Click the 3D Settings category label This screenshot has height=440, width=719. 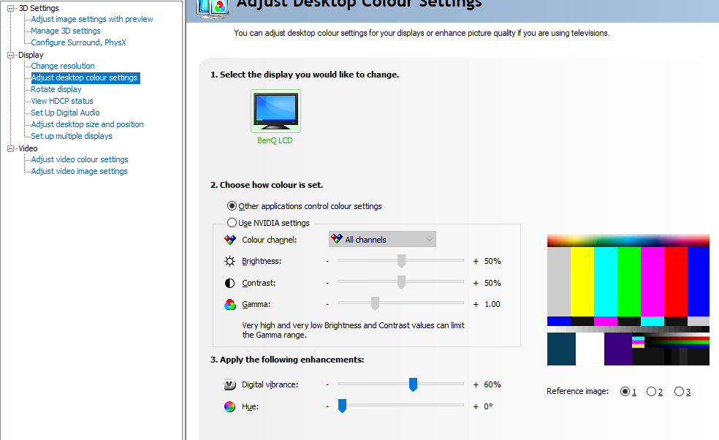click(39, 8)
